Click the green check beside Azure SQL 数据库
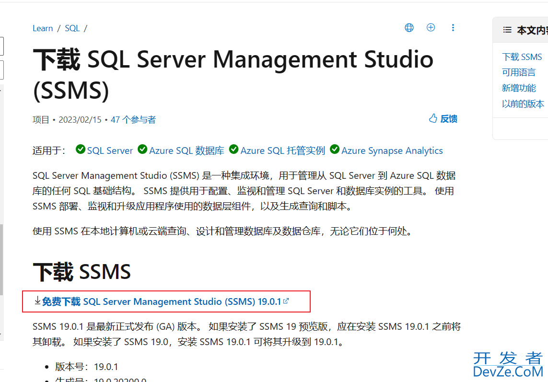 pyautogui.click(x=142, y=149)
